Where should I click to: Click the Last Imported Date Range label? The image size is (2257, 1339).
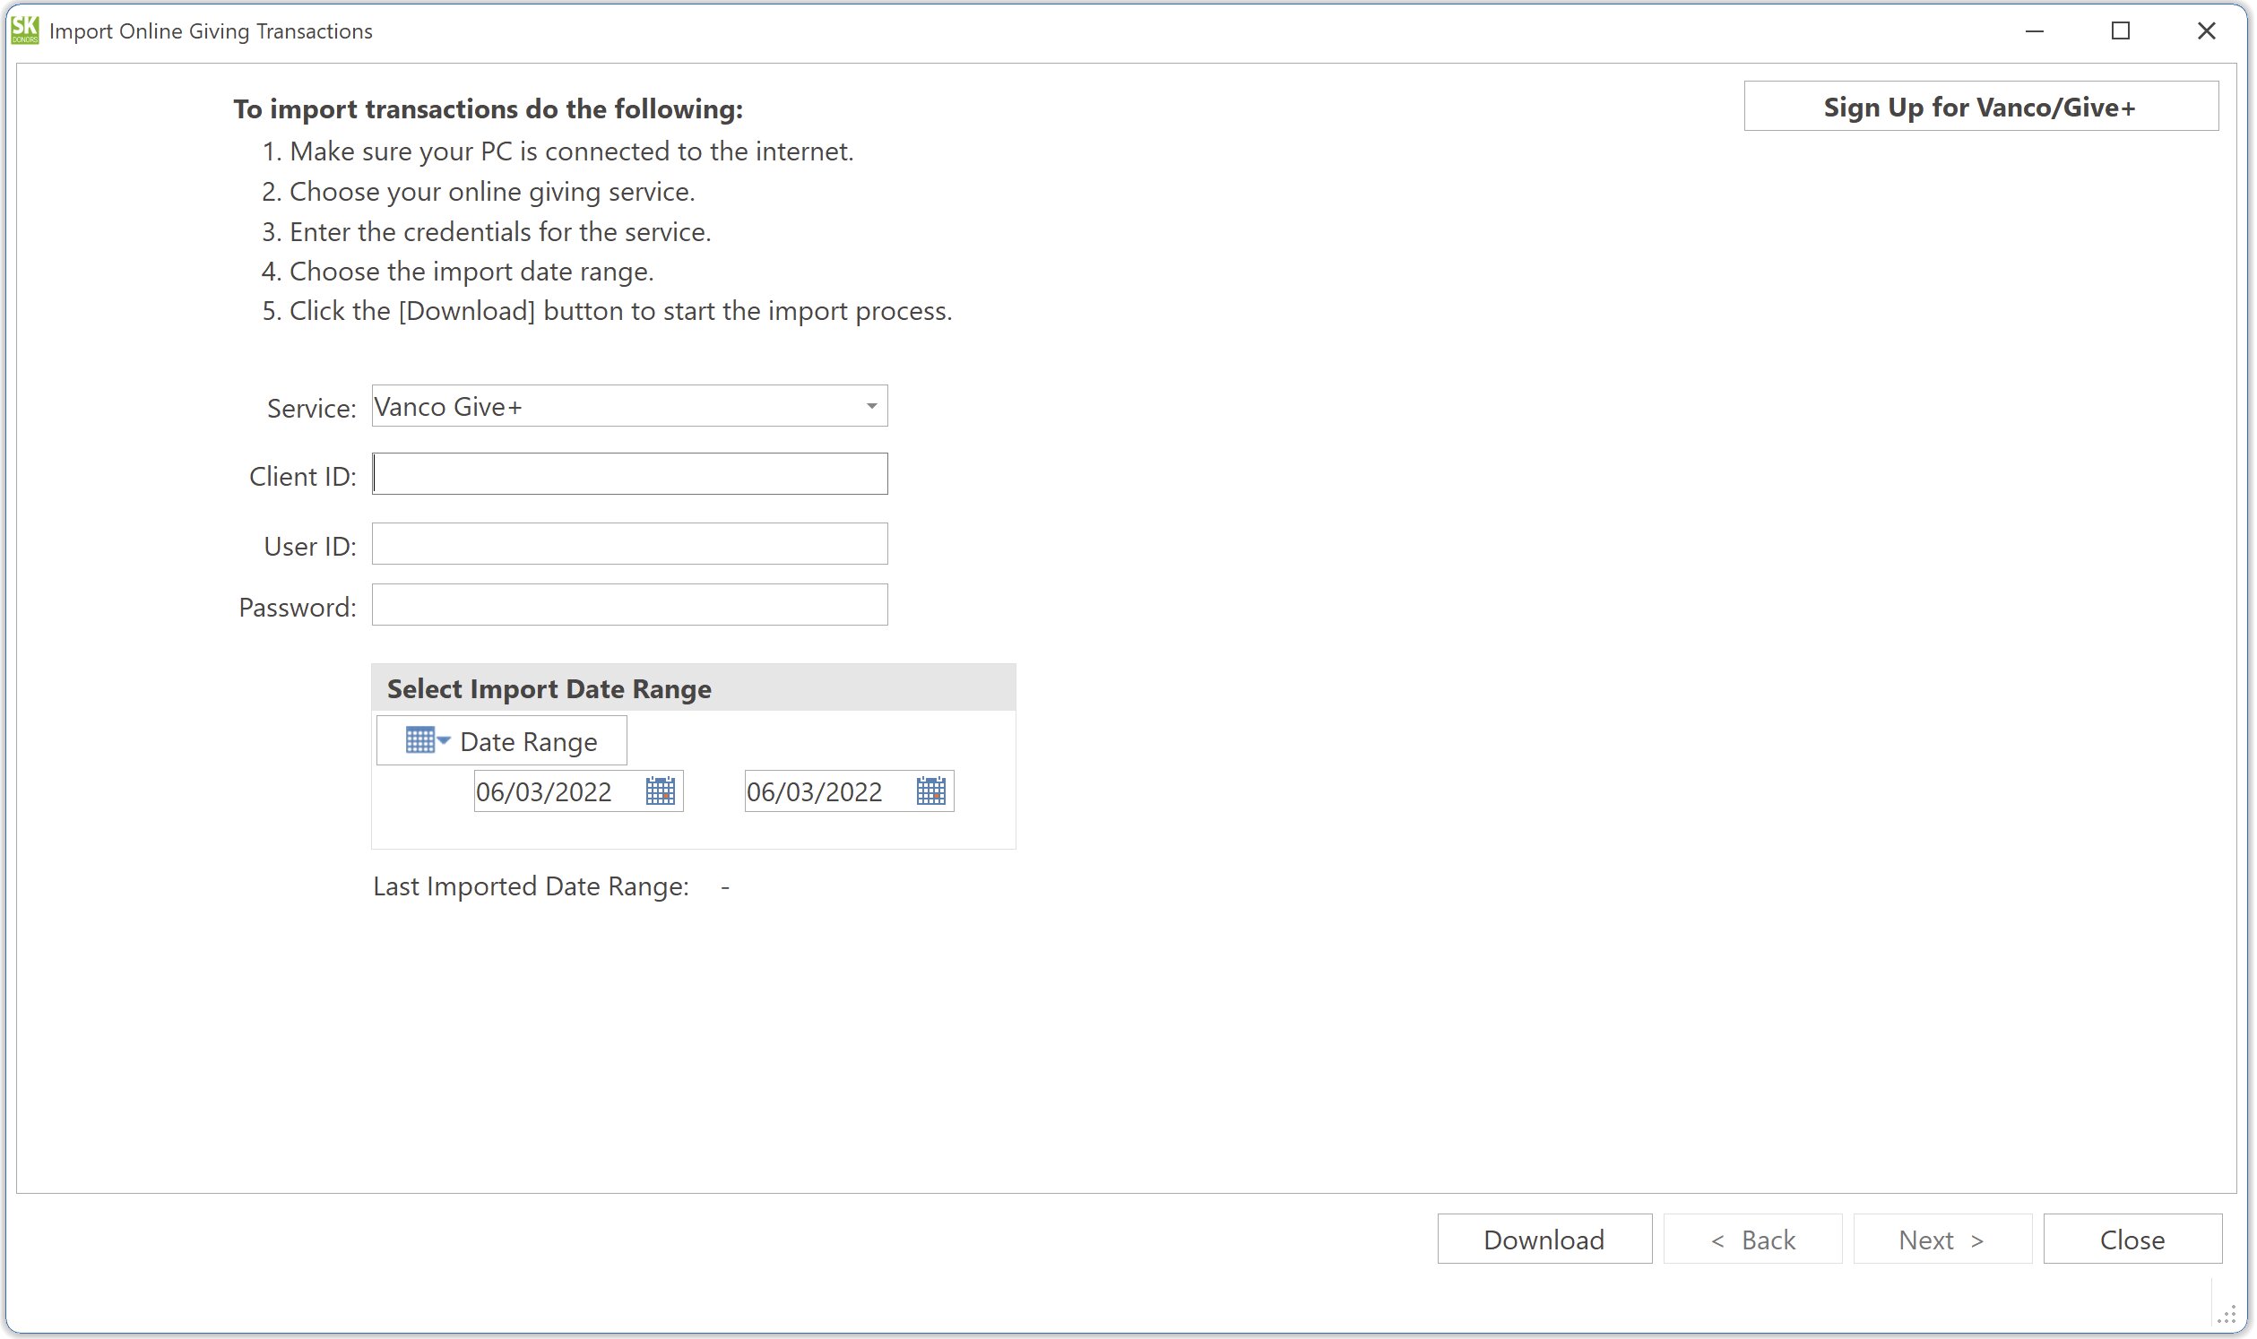click(x=531, y=886)
